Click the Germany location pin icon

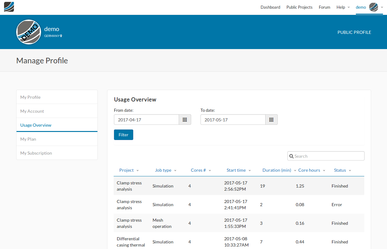click(61, 36)
